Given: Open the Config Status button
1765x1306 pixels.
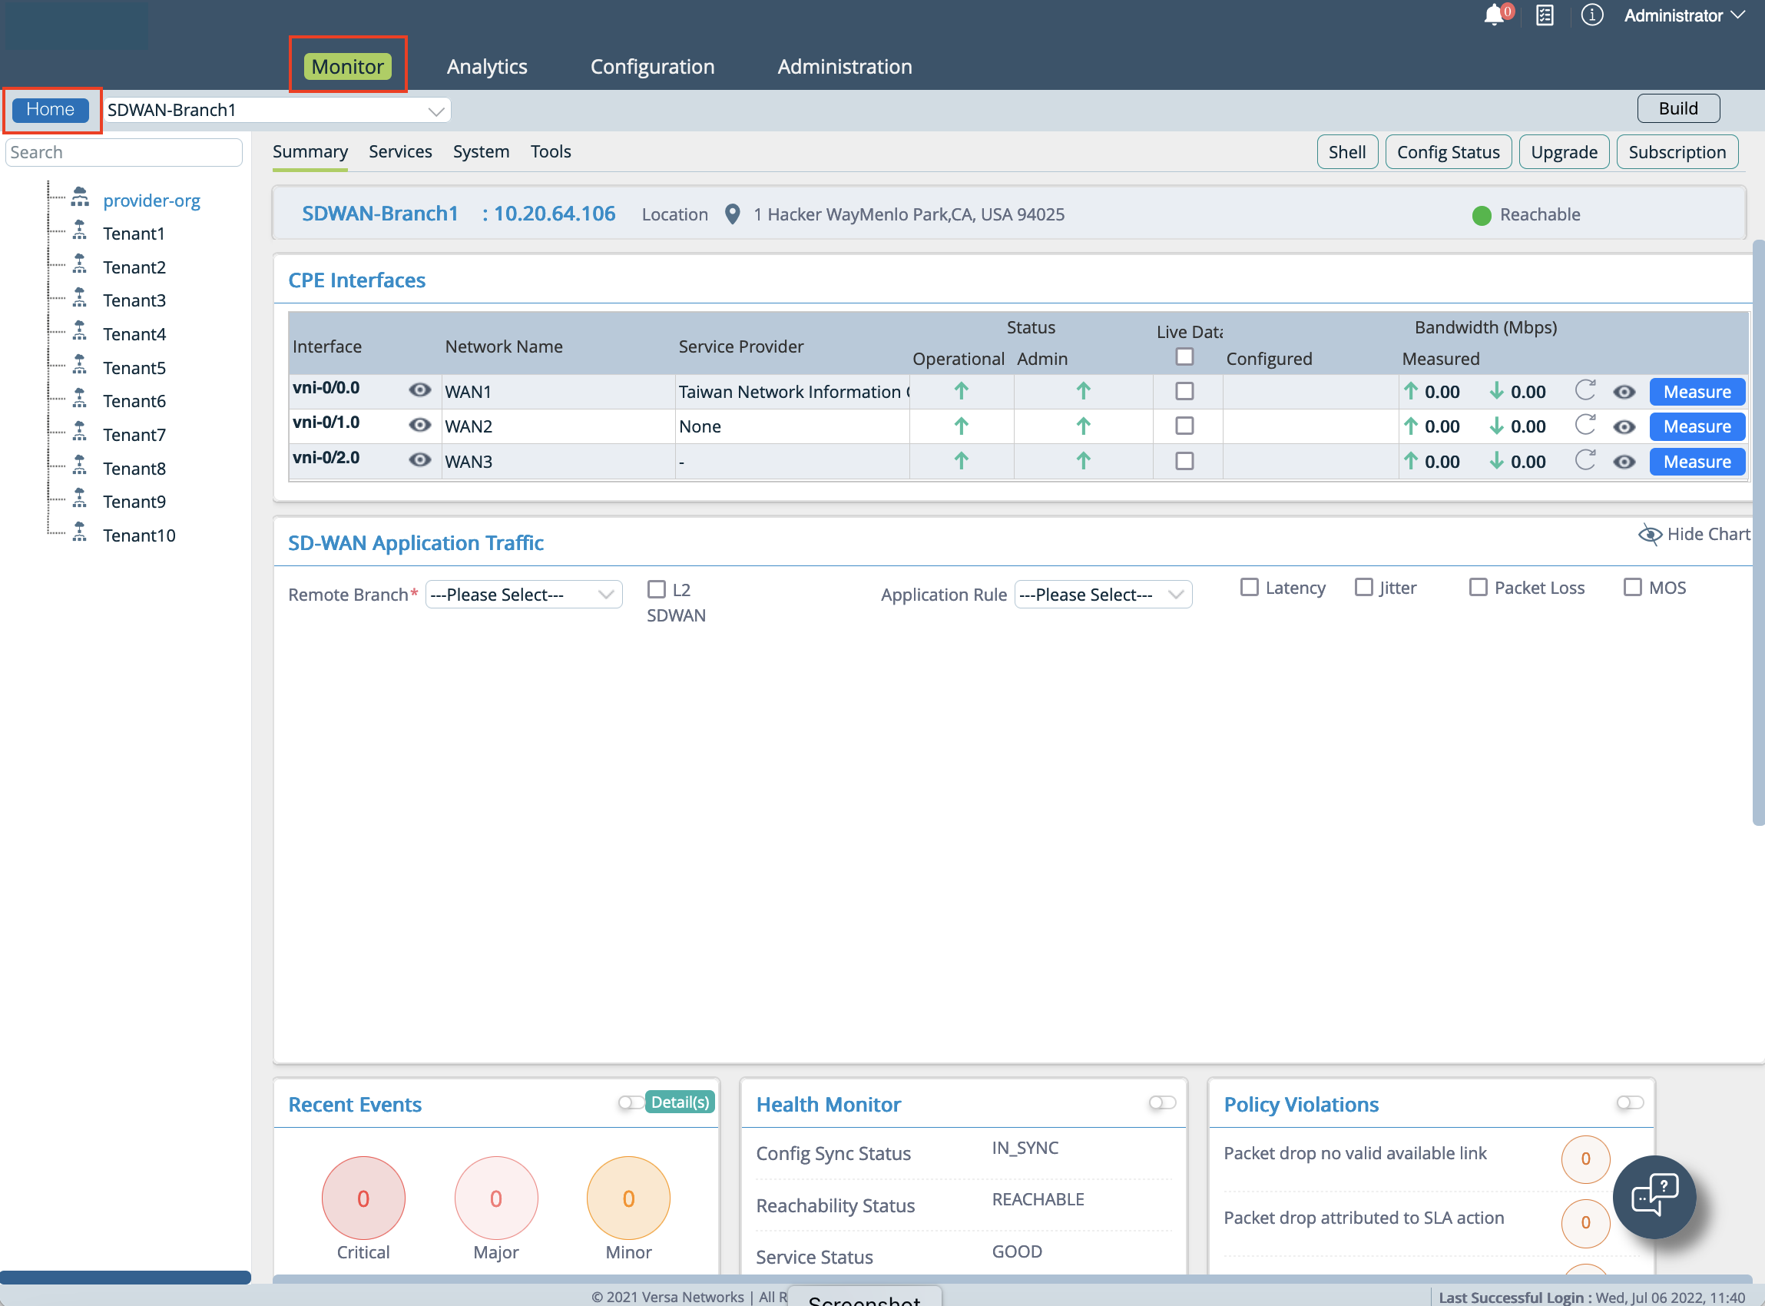Looking at the screenshot, I should click(1447, 152).
